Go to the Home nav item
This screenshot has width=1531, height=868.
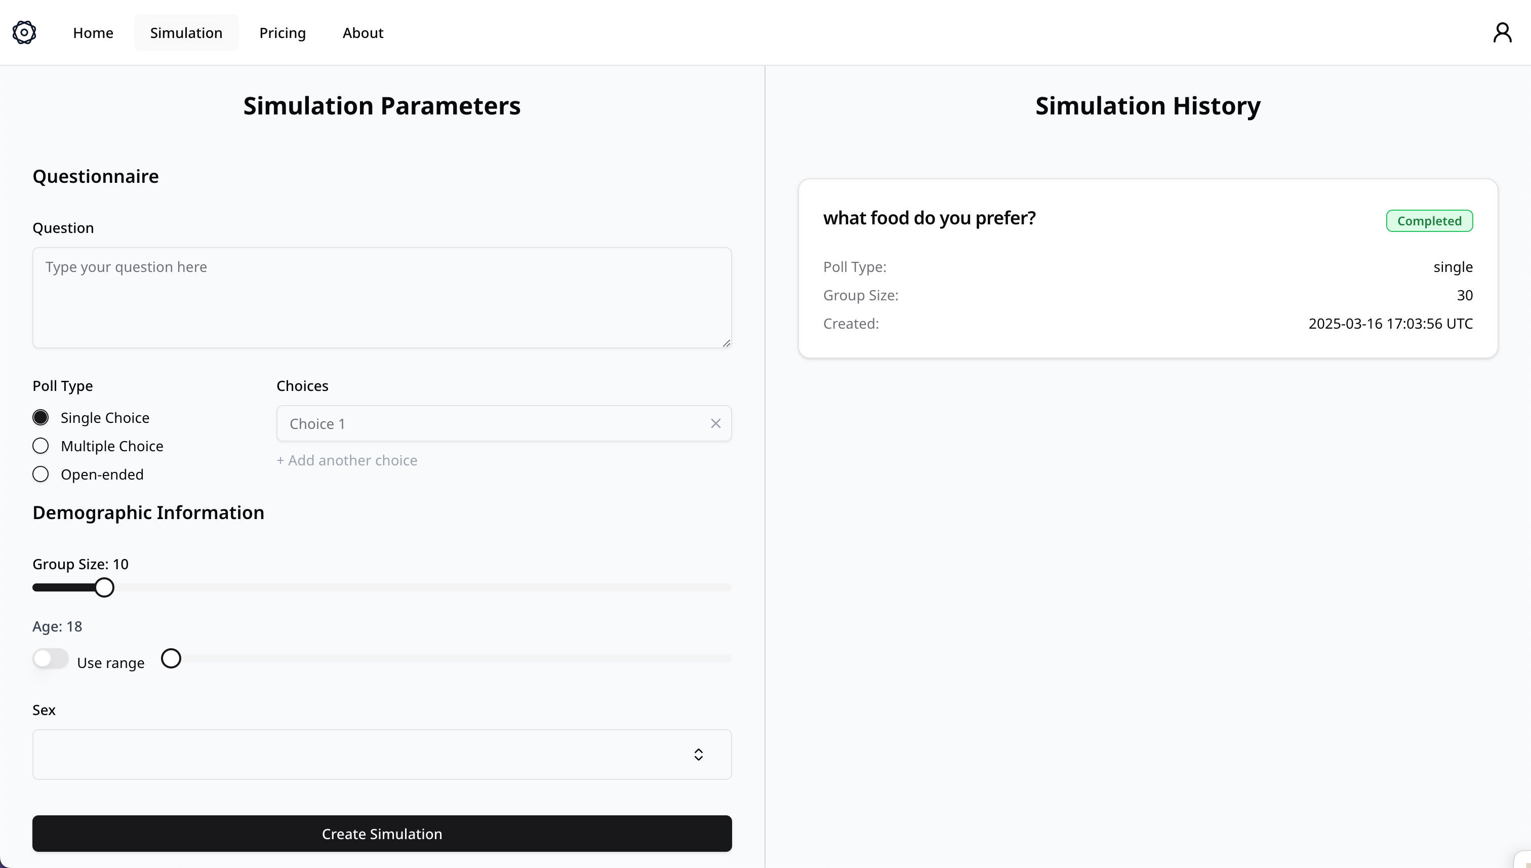coord(93,33)
